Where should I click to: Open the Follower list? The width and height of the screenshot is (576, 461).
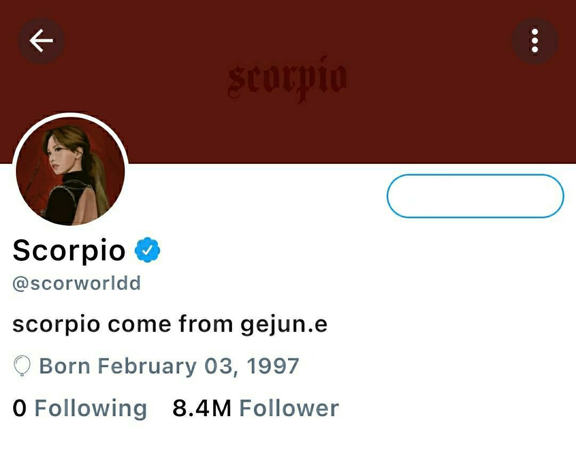coord(289,408)
